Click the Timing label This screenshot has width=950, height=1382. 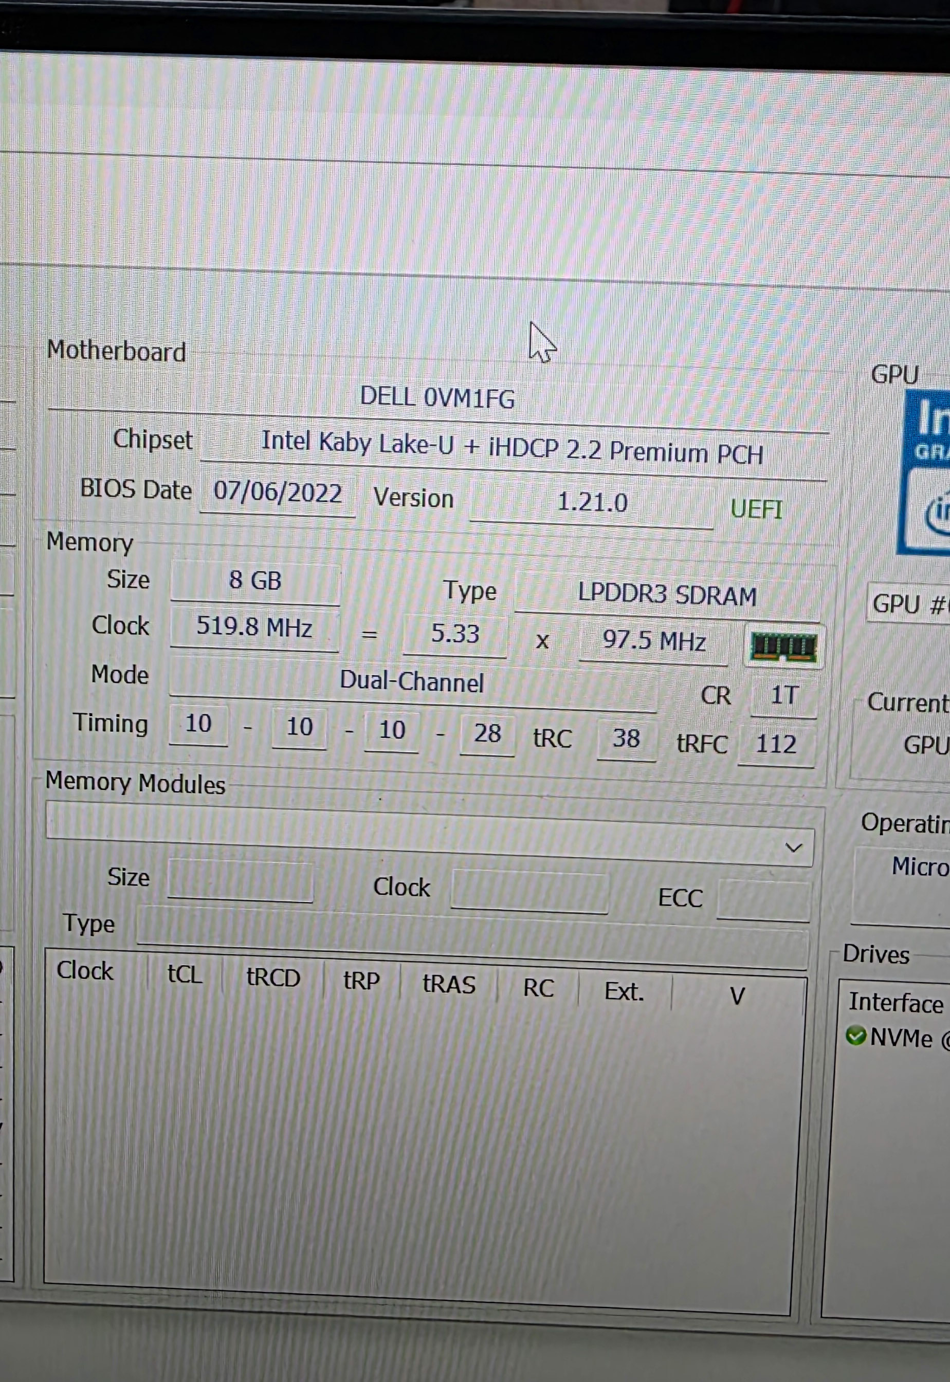click(x=111, y=724)
